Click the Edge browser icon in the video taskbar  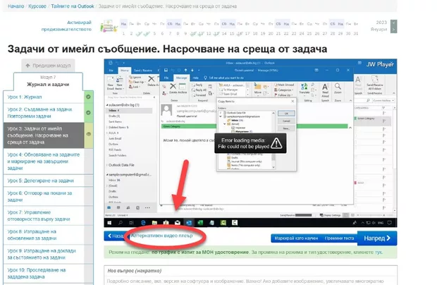(x=143, y=222)
